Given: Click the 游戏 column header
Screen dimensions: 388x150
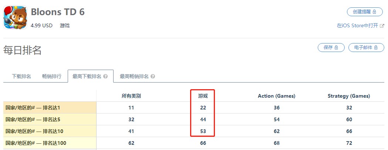Looking at the screenshot, I should (203, 96).
